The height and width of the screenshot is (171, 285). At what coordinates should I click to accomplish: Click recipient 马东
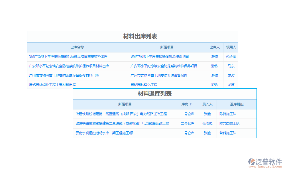point(231,66)
